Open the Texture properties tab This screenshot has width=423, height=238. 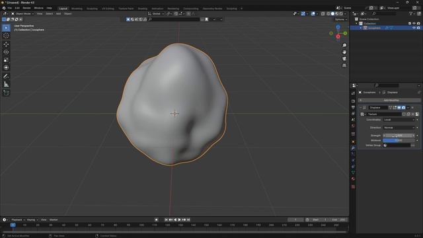[x=353, y=186]
